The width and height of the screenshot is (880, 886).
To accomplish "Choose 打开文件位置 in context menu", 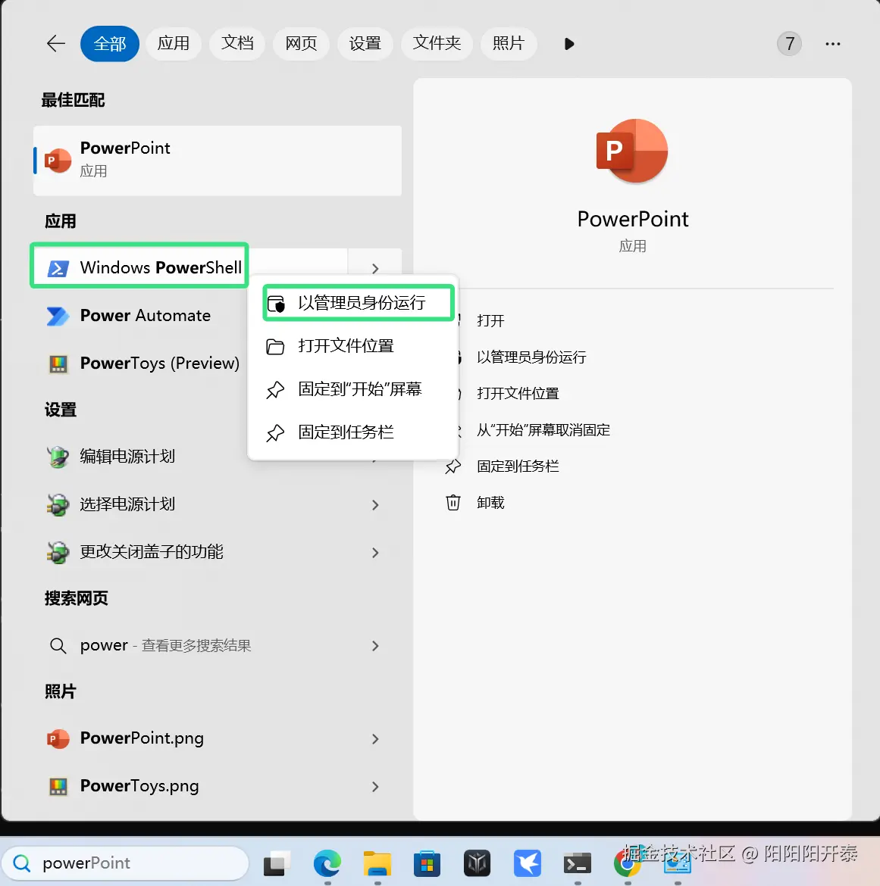I will pos(353,346).
